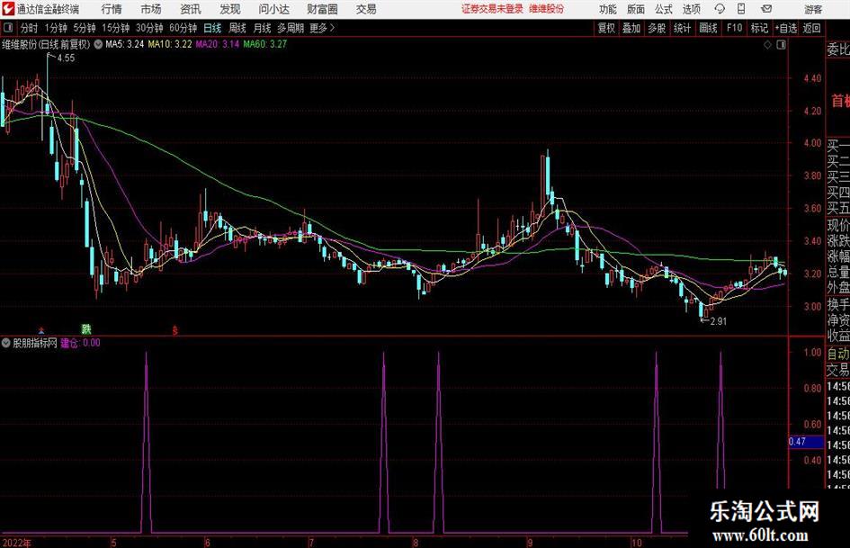This screenshot has height=548, width=850.
Task: Click the 游客 user label
Action: (x=813, y=9)
